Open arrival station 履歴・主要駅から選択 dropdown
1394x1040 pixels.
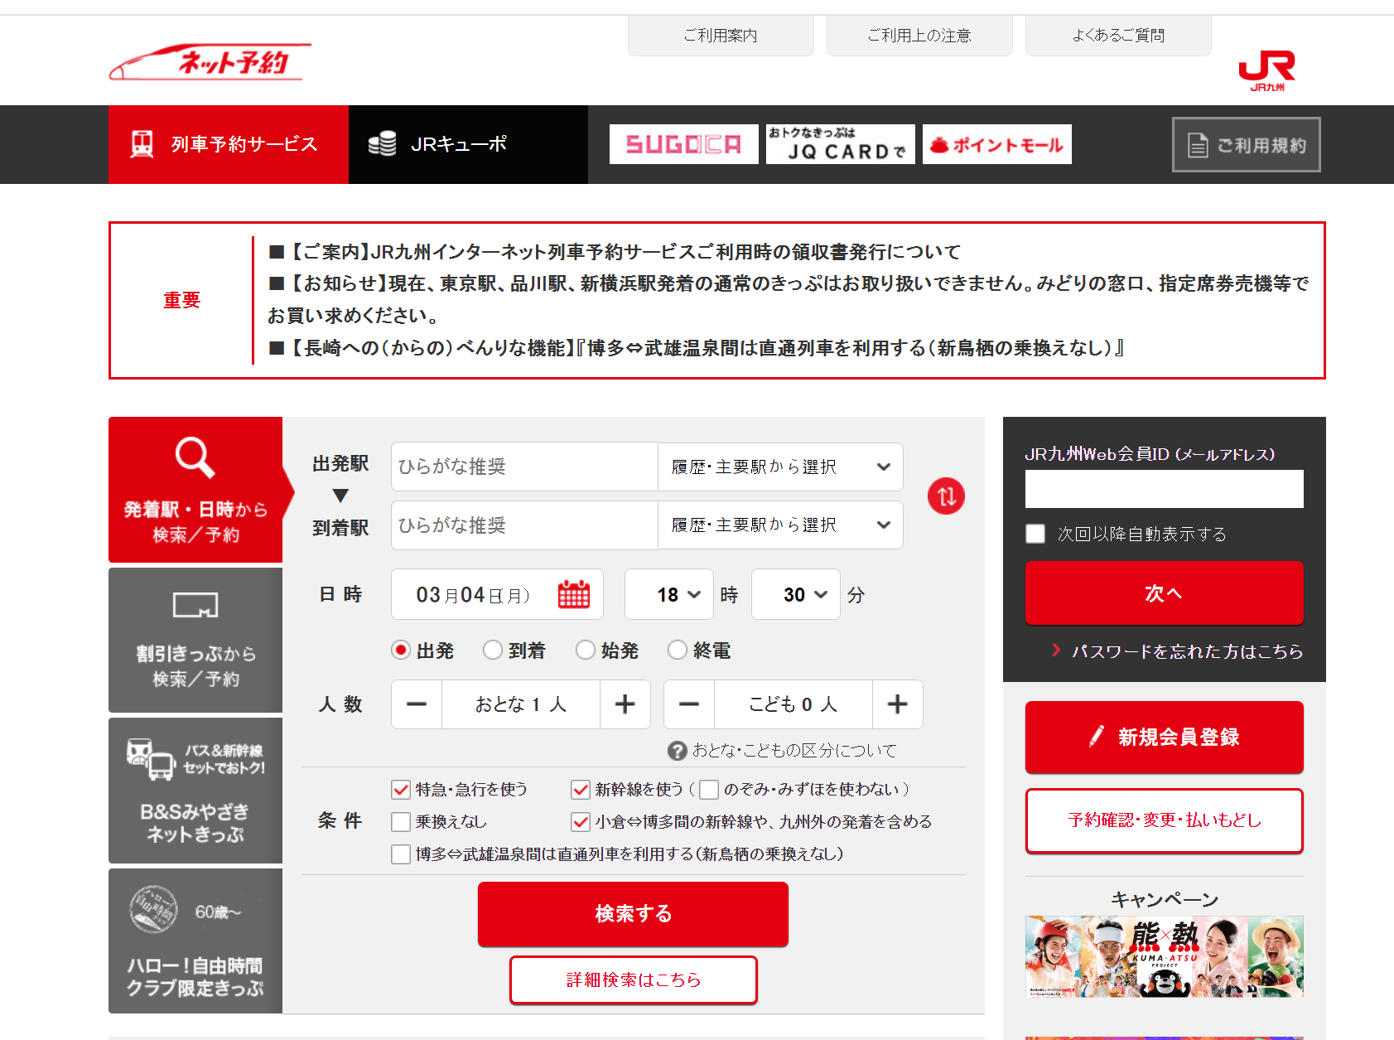(x=780, y=525)
